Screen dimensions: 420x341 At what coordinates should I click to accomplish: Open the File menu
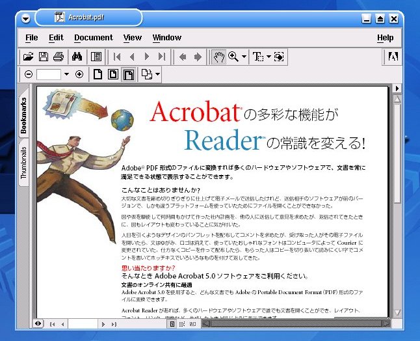32,38
